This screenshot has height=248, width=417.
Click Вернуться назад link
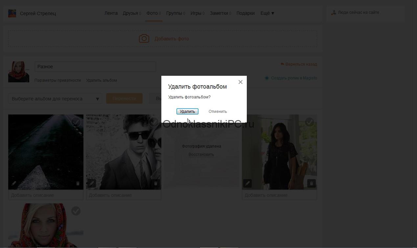tap(301, 64)
